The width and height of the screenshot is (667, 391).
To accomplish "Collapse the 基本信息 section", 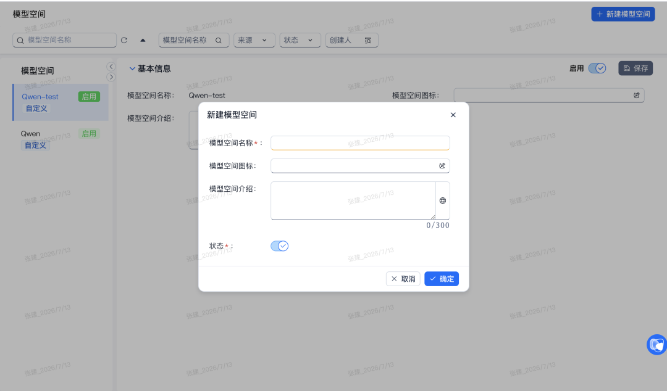I will point(132,68).
